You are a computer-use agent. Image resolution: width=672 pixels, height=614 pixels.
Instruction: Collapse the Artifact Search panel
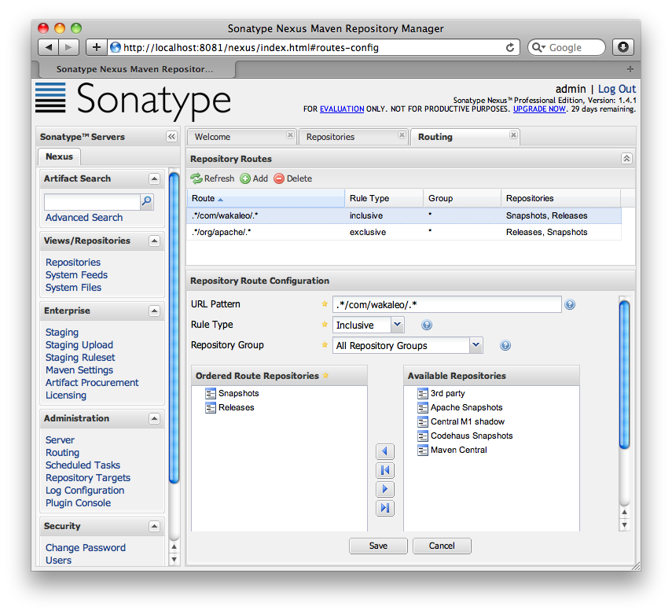coord(154,178)
